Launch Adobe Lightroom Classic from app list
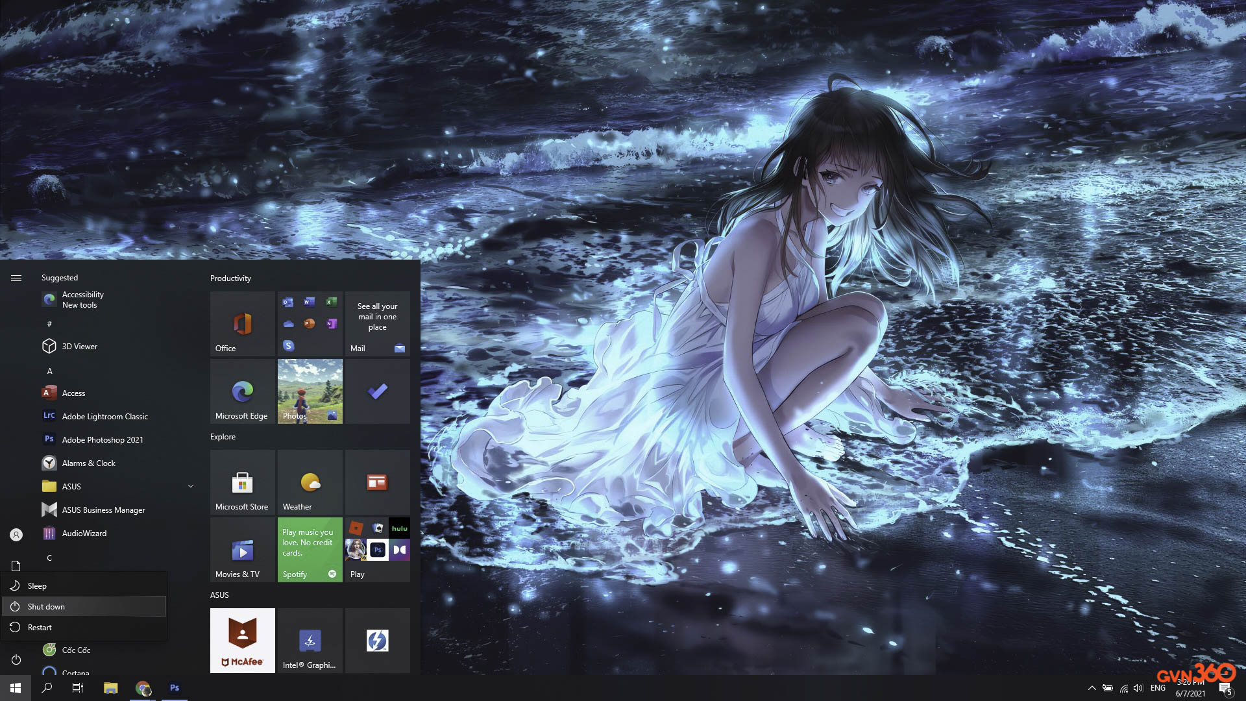The height and width of the screenshot is (701, 1246). 117,417
